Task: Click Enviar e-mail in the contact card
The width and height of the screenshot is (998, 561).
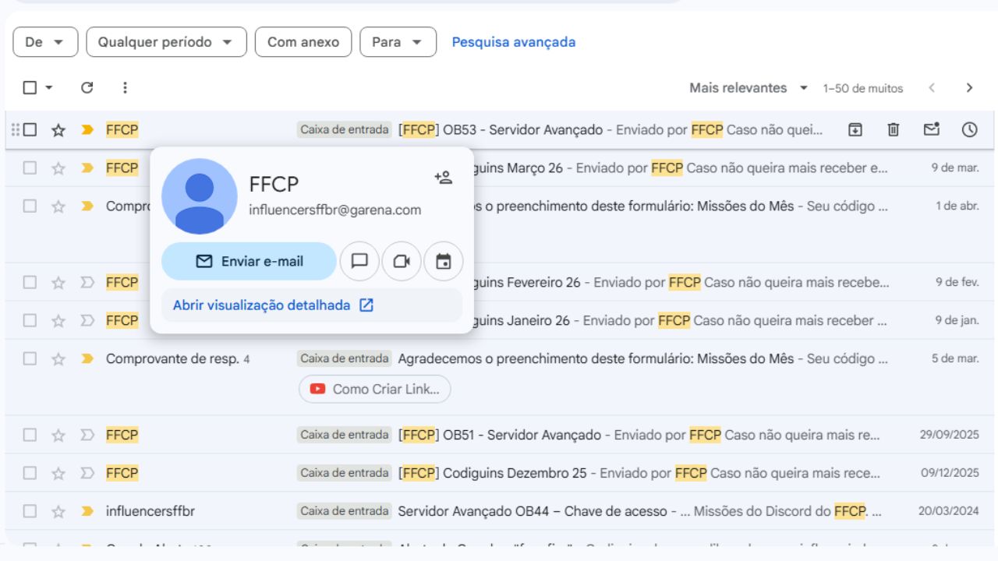Action: click(249, 261)
